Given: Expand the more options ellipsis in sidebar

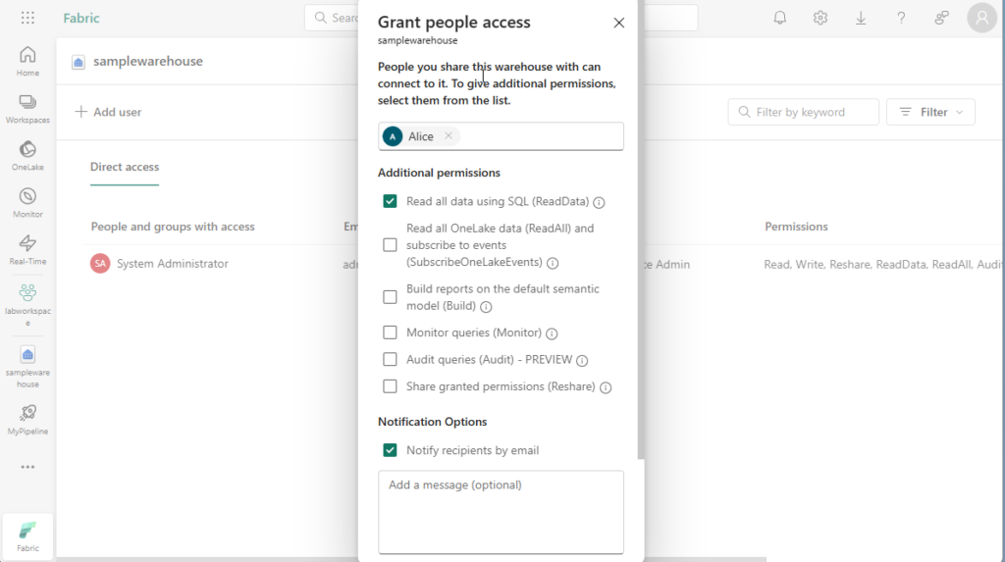Looking at the screenshot, I should tap(27, 467).
